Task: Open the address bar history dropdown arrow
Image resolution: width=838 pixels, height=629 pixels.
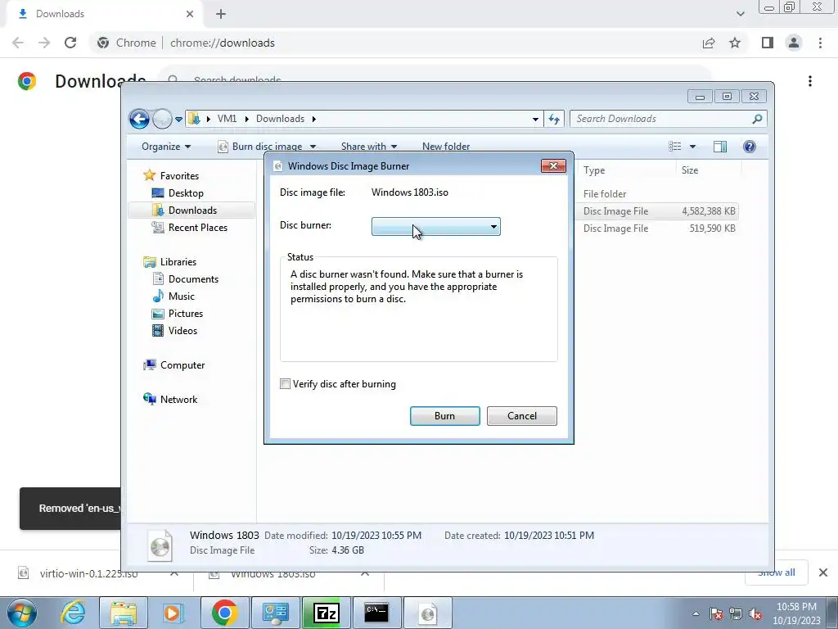Action: tap(535, 120)
